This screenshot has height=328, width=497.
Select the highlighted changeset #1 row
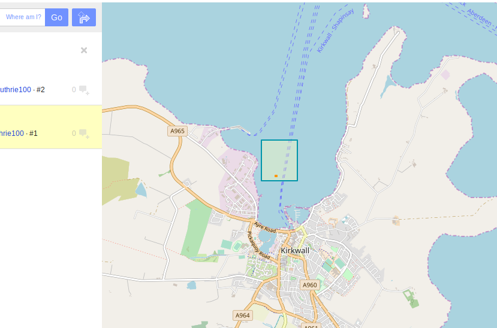(x=51, y=127)
